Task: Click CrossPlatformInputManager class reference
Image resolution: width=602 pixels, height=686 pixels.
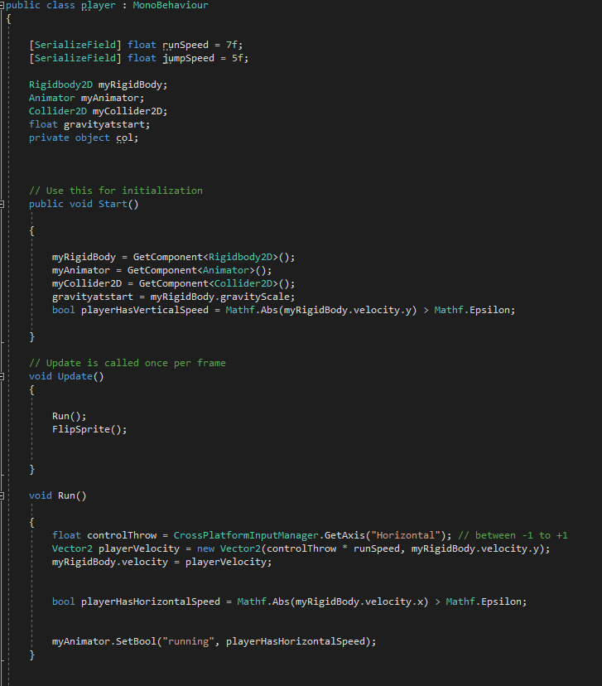Action: point(246,535)
